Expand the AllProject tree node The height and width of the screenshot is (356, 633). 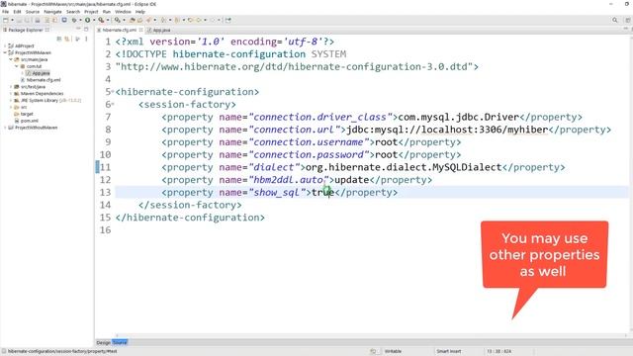[x=5, y=46]
